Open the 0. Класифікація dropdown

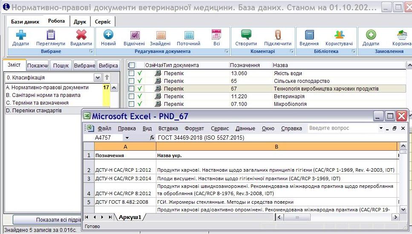[x=98, y=77]
